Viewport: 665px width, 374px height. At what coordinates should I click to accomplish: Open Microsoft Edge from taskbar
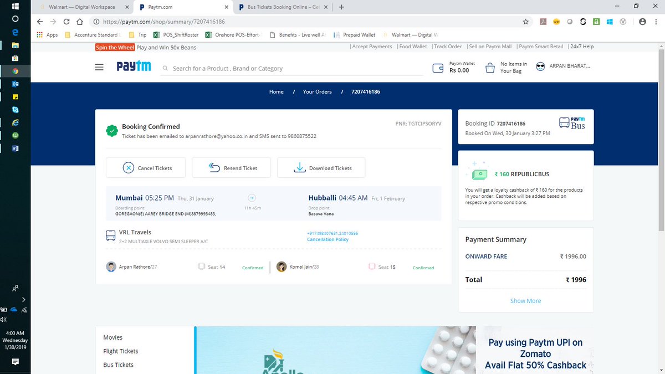[16, 32]
